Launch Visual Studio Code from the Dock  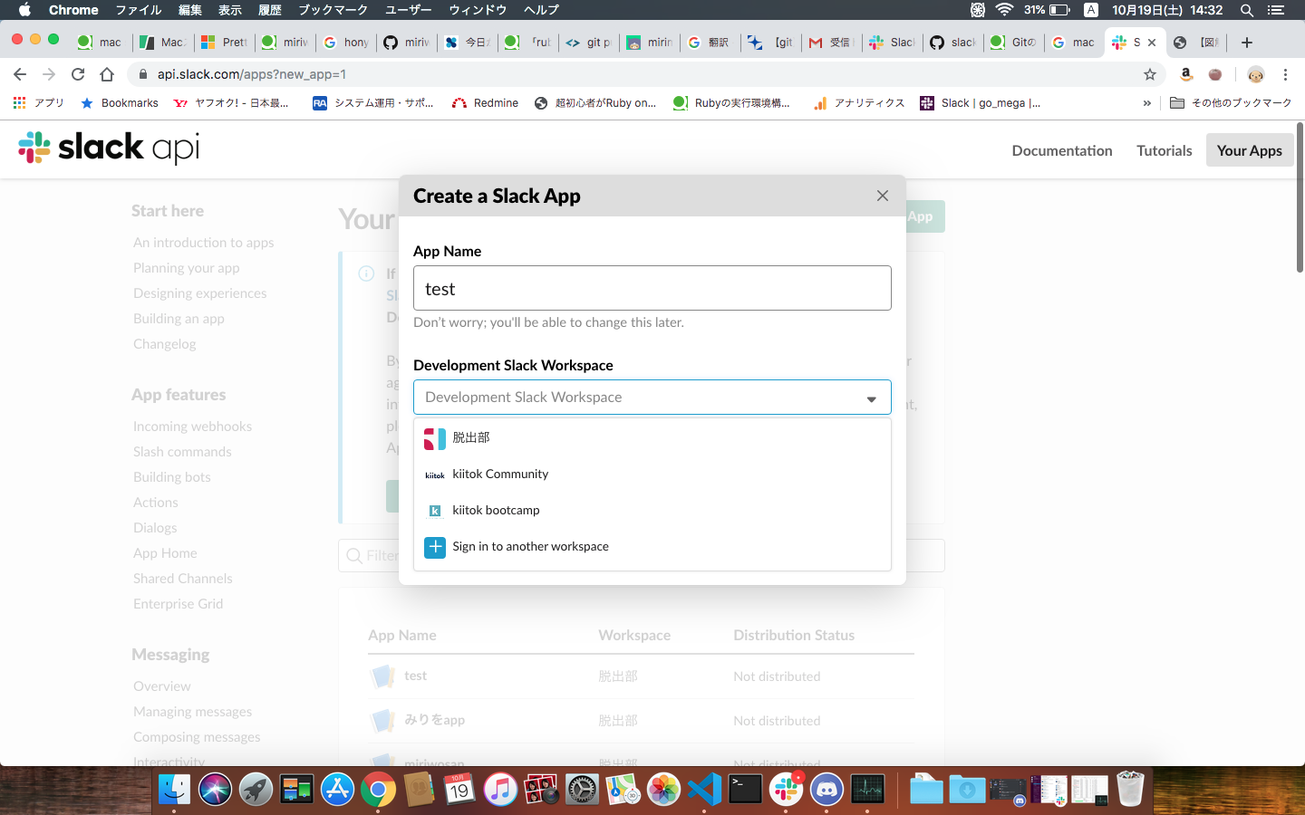tap(704, 790)
